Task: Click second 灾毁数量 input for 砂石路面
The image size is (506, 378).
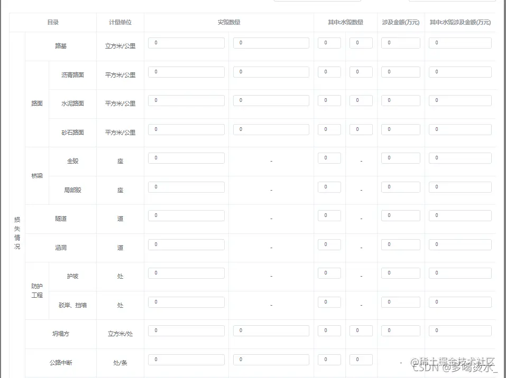Action: point(271,129)
